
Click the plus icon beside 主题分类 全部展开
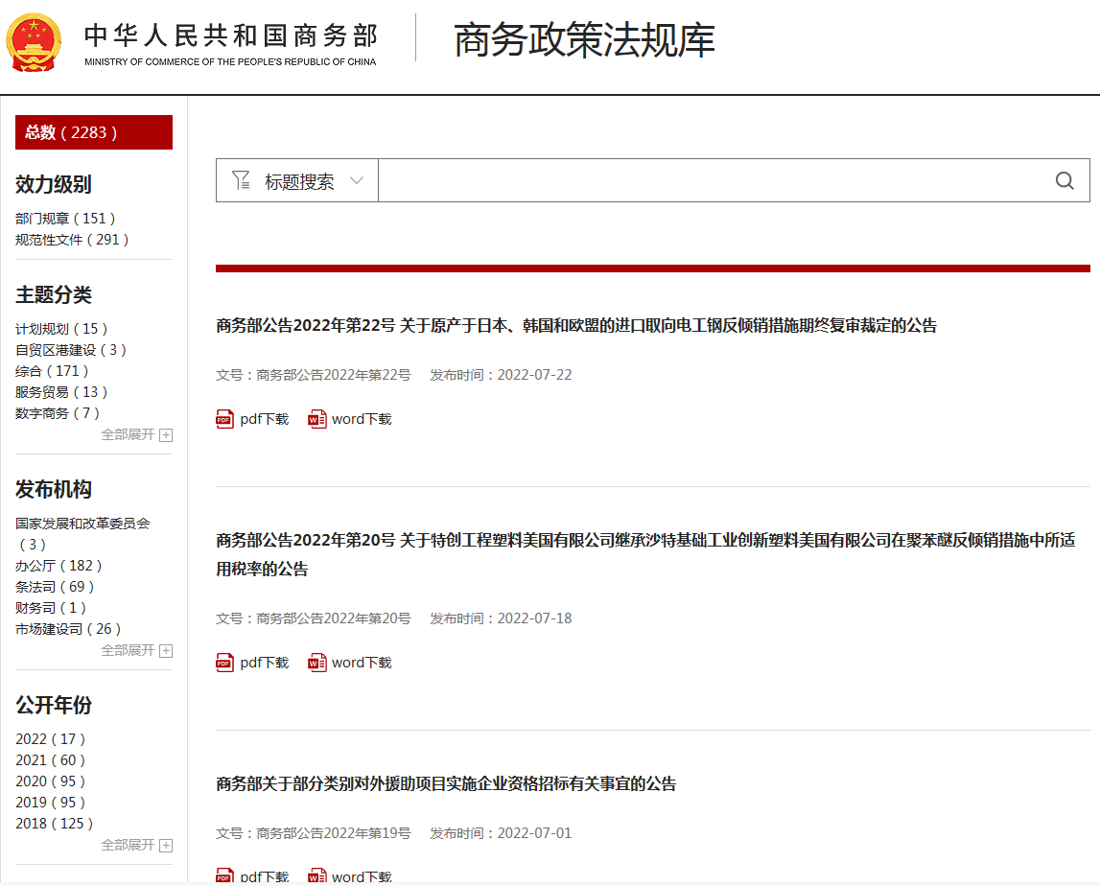[x=166, y=435]
